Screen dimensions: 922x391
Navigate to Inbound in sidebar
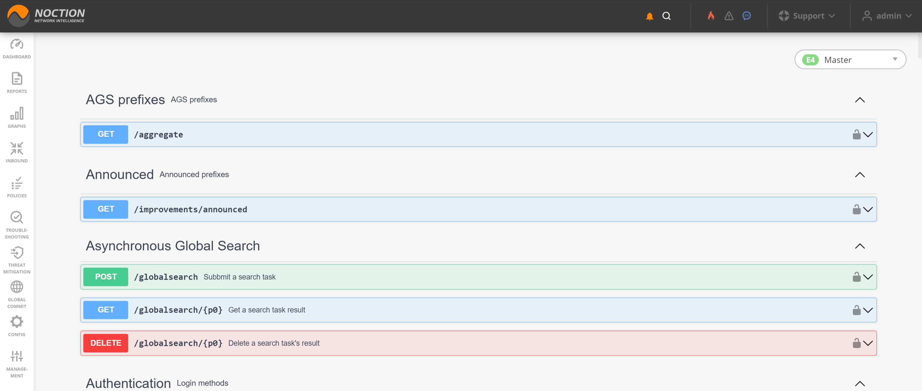[17, 153]
